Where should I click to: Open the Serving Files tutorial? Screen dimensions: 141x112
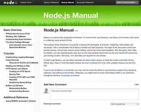click(x=14, y=74)
